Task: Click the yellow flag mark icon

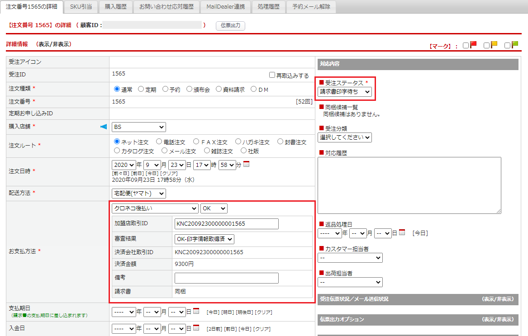Action: click(x=494, y=45)
